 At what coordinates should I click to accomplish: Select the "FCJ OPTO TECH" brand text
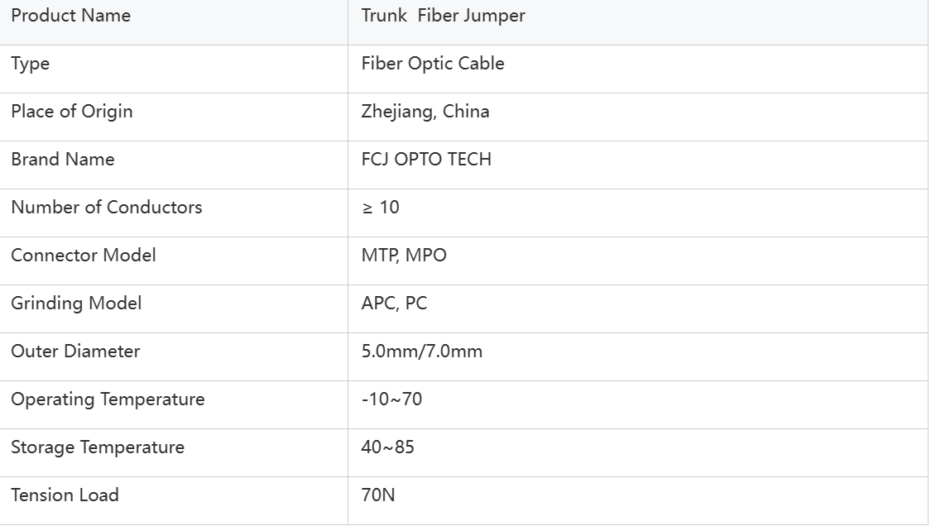(426, 160)
